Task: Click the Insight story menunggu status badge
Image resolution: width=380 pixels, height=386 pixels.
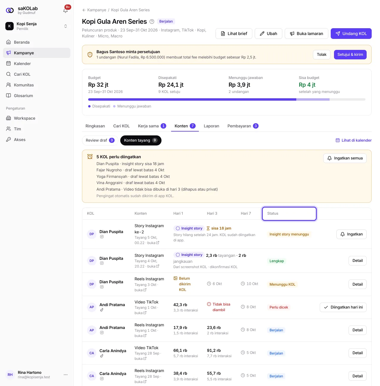Action: (x=289, y=234)
